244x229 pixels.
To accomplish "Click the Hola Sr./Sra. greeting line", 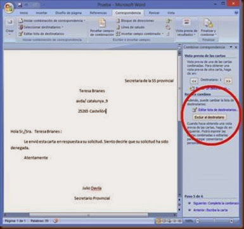I will point(36,131).
